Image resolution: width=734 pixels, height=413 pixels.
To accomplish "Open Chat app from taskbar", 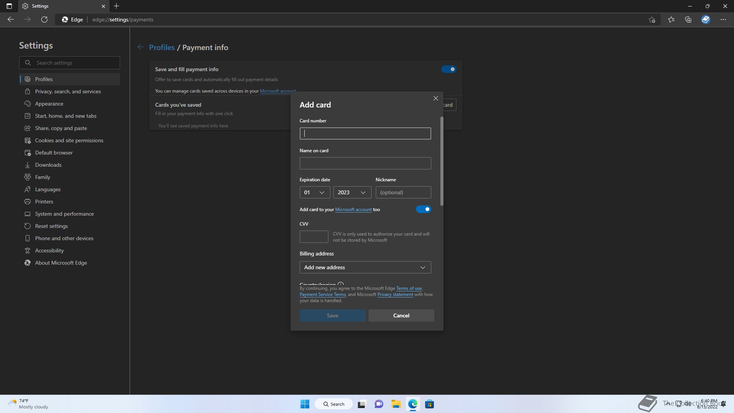I will (379, 404).
